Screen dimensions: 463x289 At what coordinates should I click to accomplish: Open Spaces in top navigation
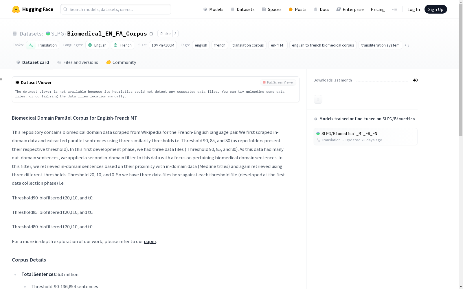tap(272, 9)
